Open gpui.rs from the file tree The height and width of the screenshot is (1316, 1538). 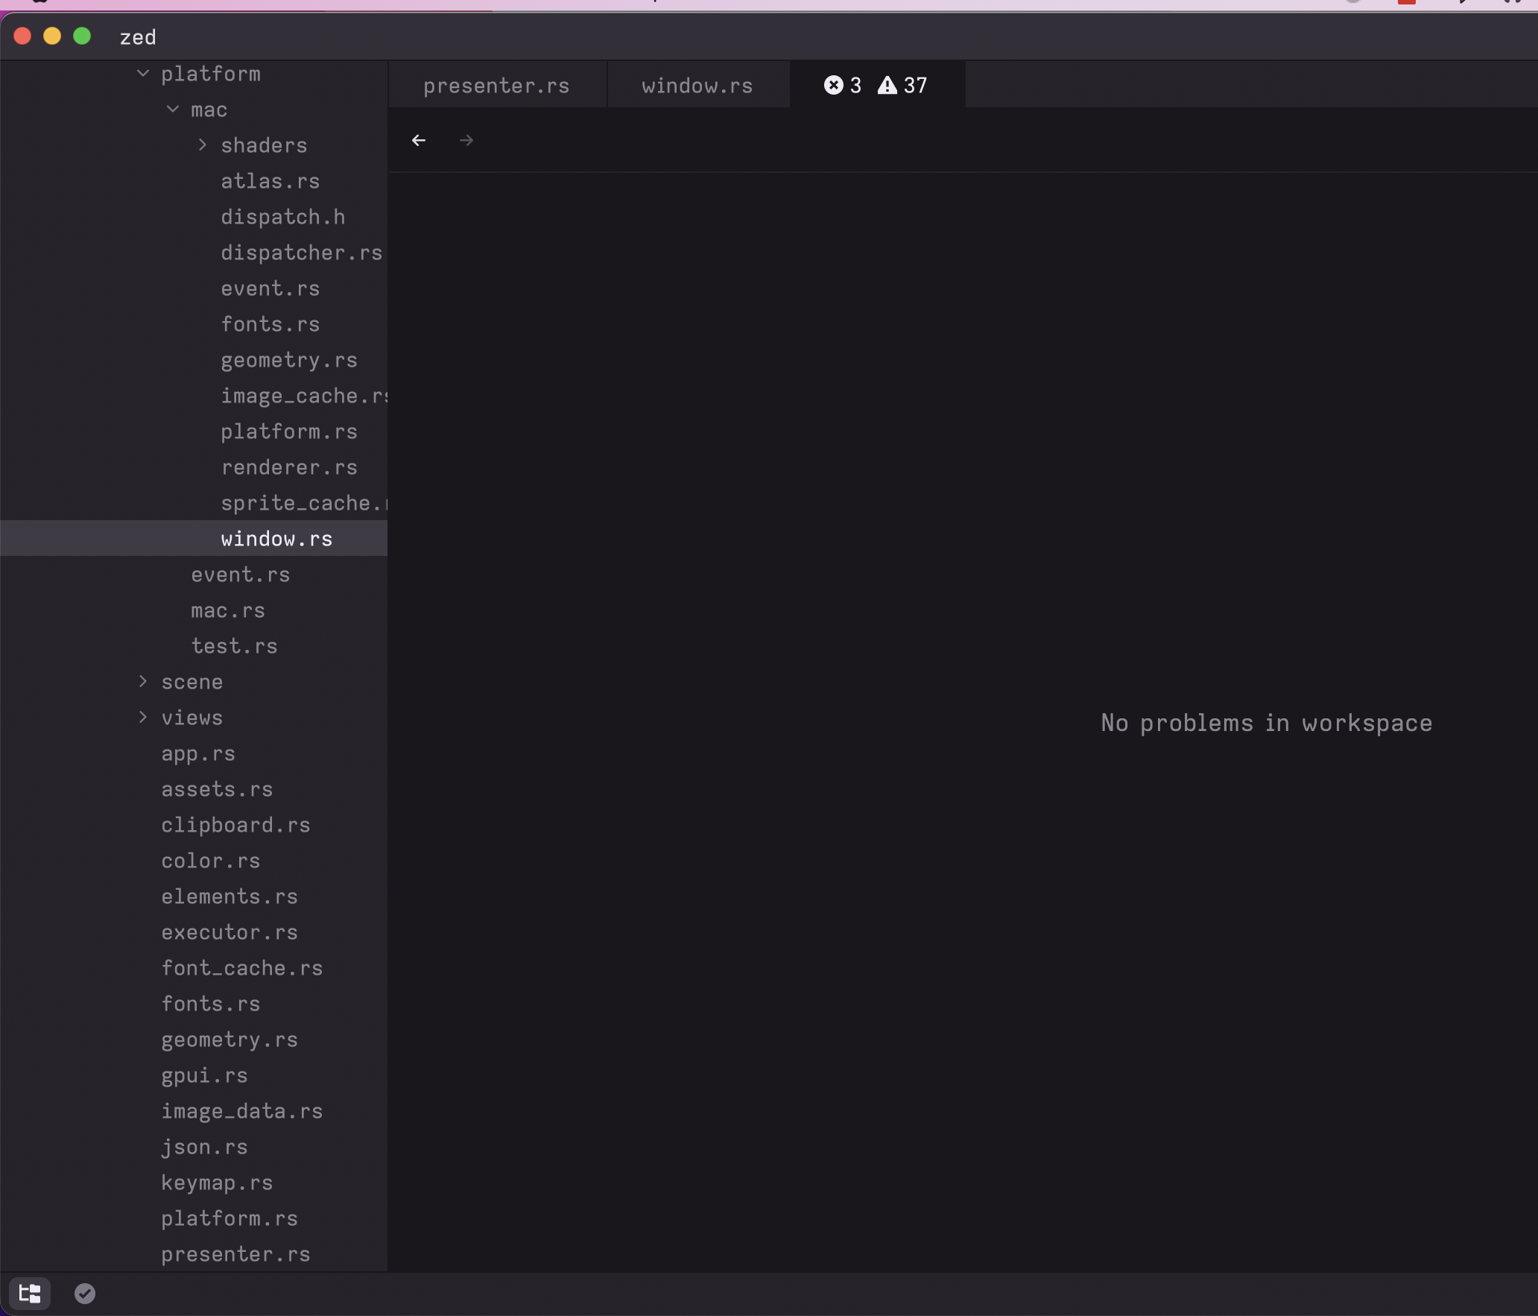(x=203, y=1075)
